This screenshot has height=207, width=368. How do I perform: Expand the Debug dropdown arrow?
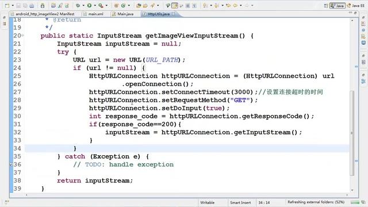click(83, 5)
